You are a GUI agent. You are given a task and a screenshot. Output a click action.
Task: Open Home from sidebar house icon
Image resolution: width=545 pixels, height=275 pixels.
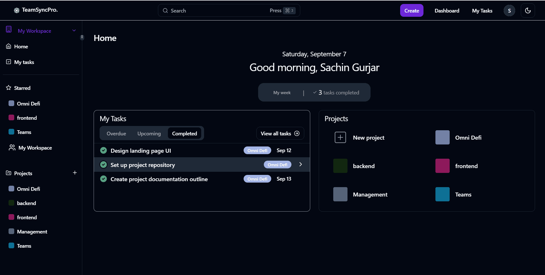9,46
